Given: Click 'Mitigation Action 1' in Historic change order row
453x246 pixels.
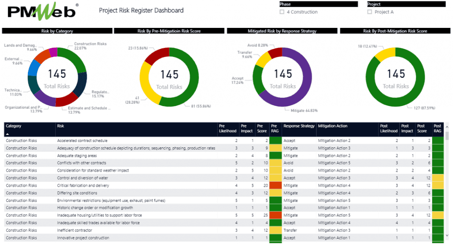Looking at the screenshot, I should coord(334,208).
